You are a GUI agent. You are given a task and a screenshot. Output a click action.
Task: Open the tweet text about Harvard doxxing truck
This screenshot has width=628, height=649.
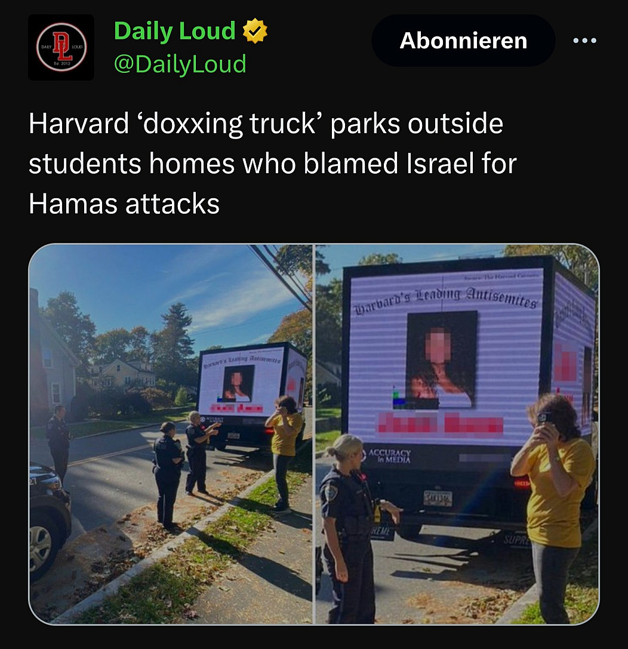coord(273,164)
